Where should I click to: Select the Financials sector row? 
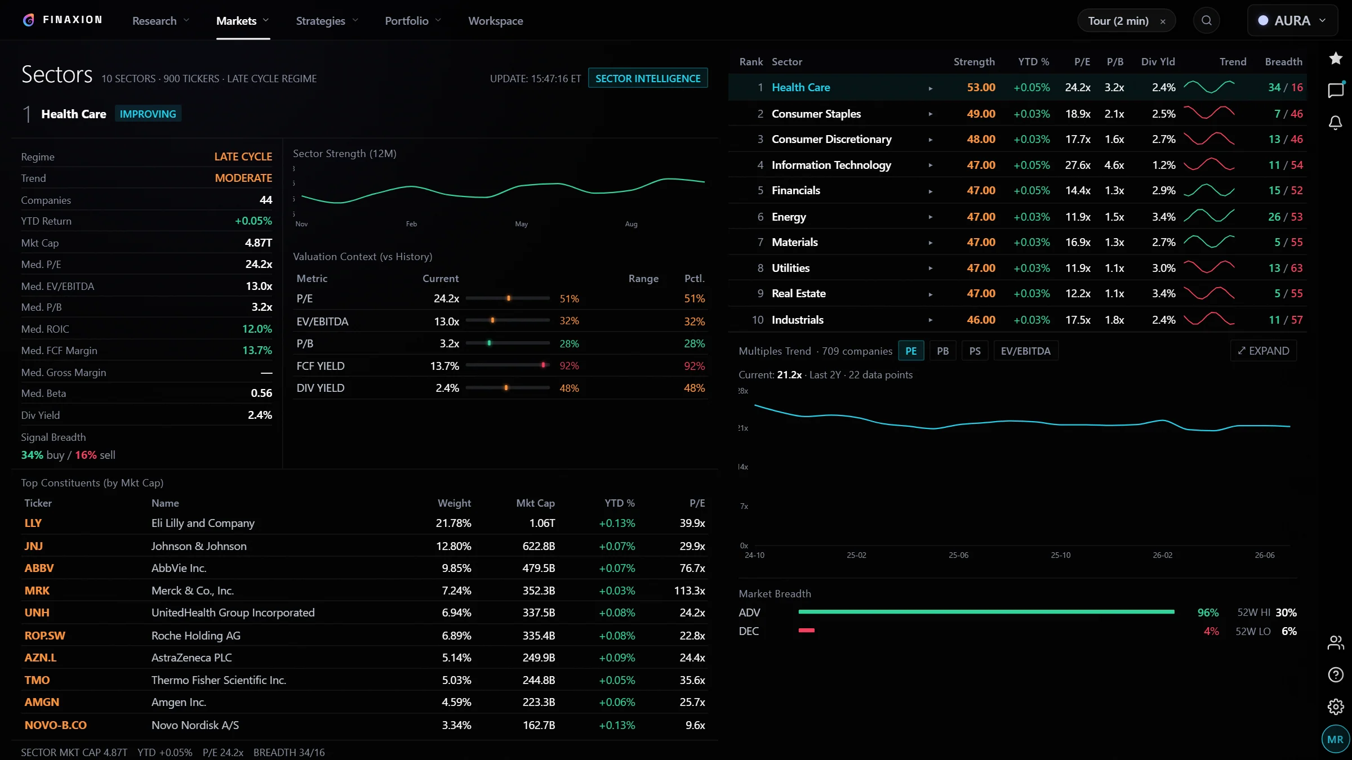tap(1017, 190)
